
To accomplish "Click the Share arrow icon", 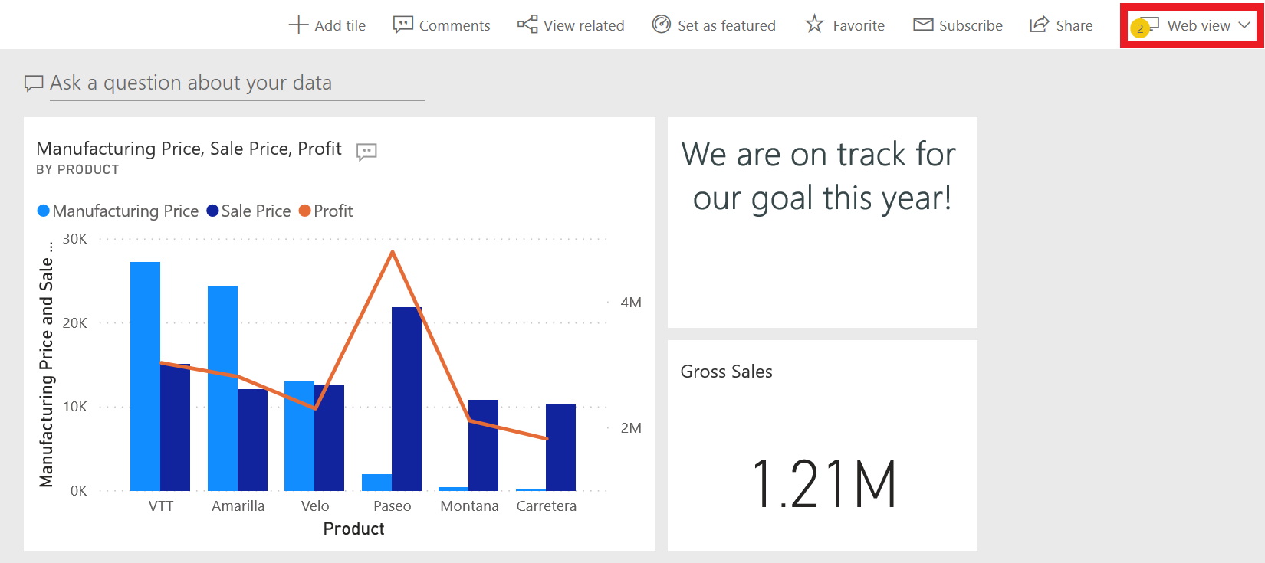I will coord(1039,25).
